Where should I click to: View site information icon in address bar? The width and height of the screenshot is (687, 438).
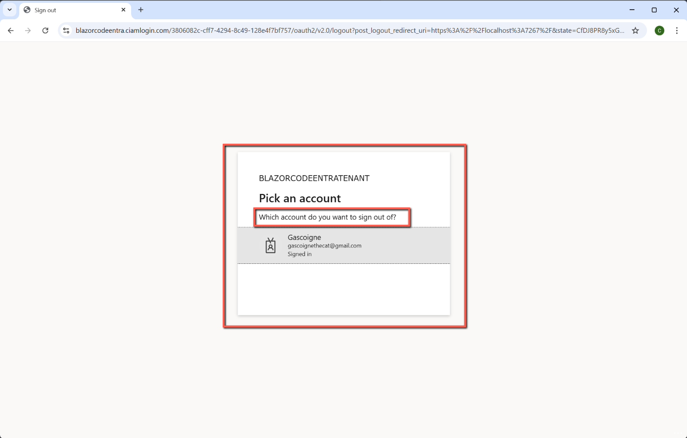pos(67,30)
